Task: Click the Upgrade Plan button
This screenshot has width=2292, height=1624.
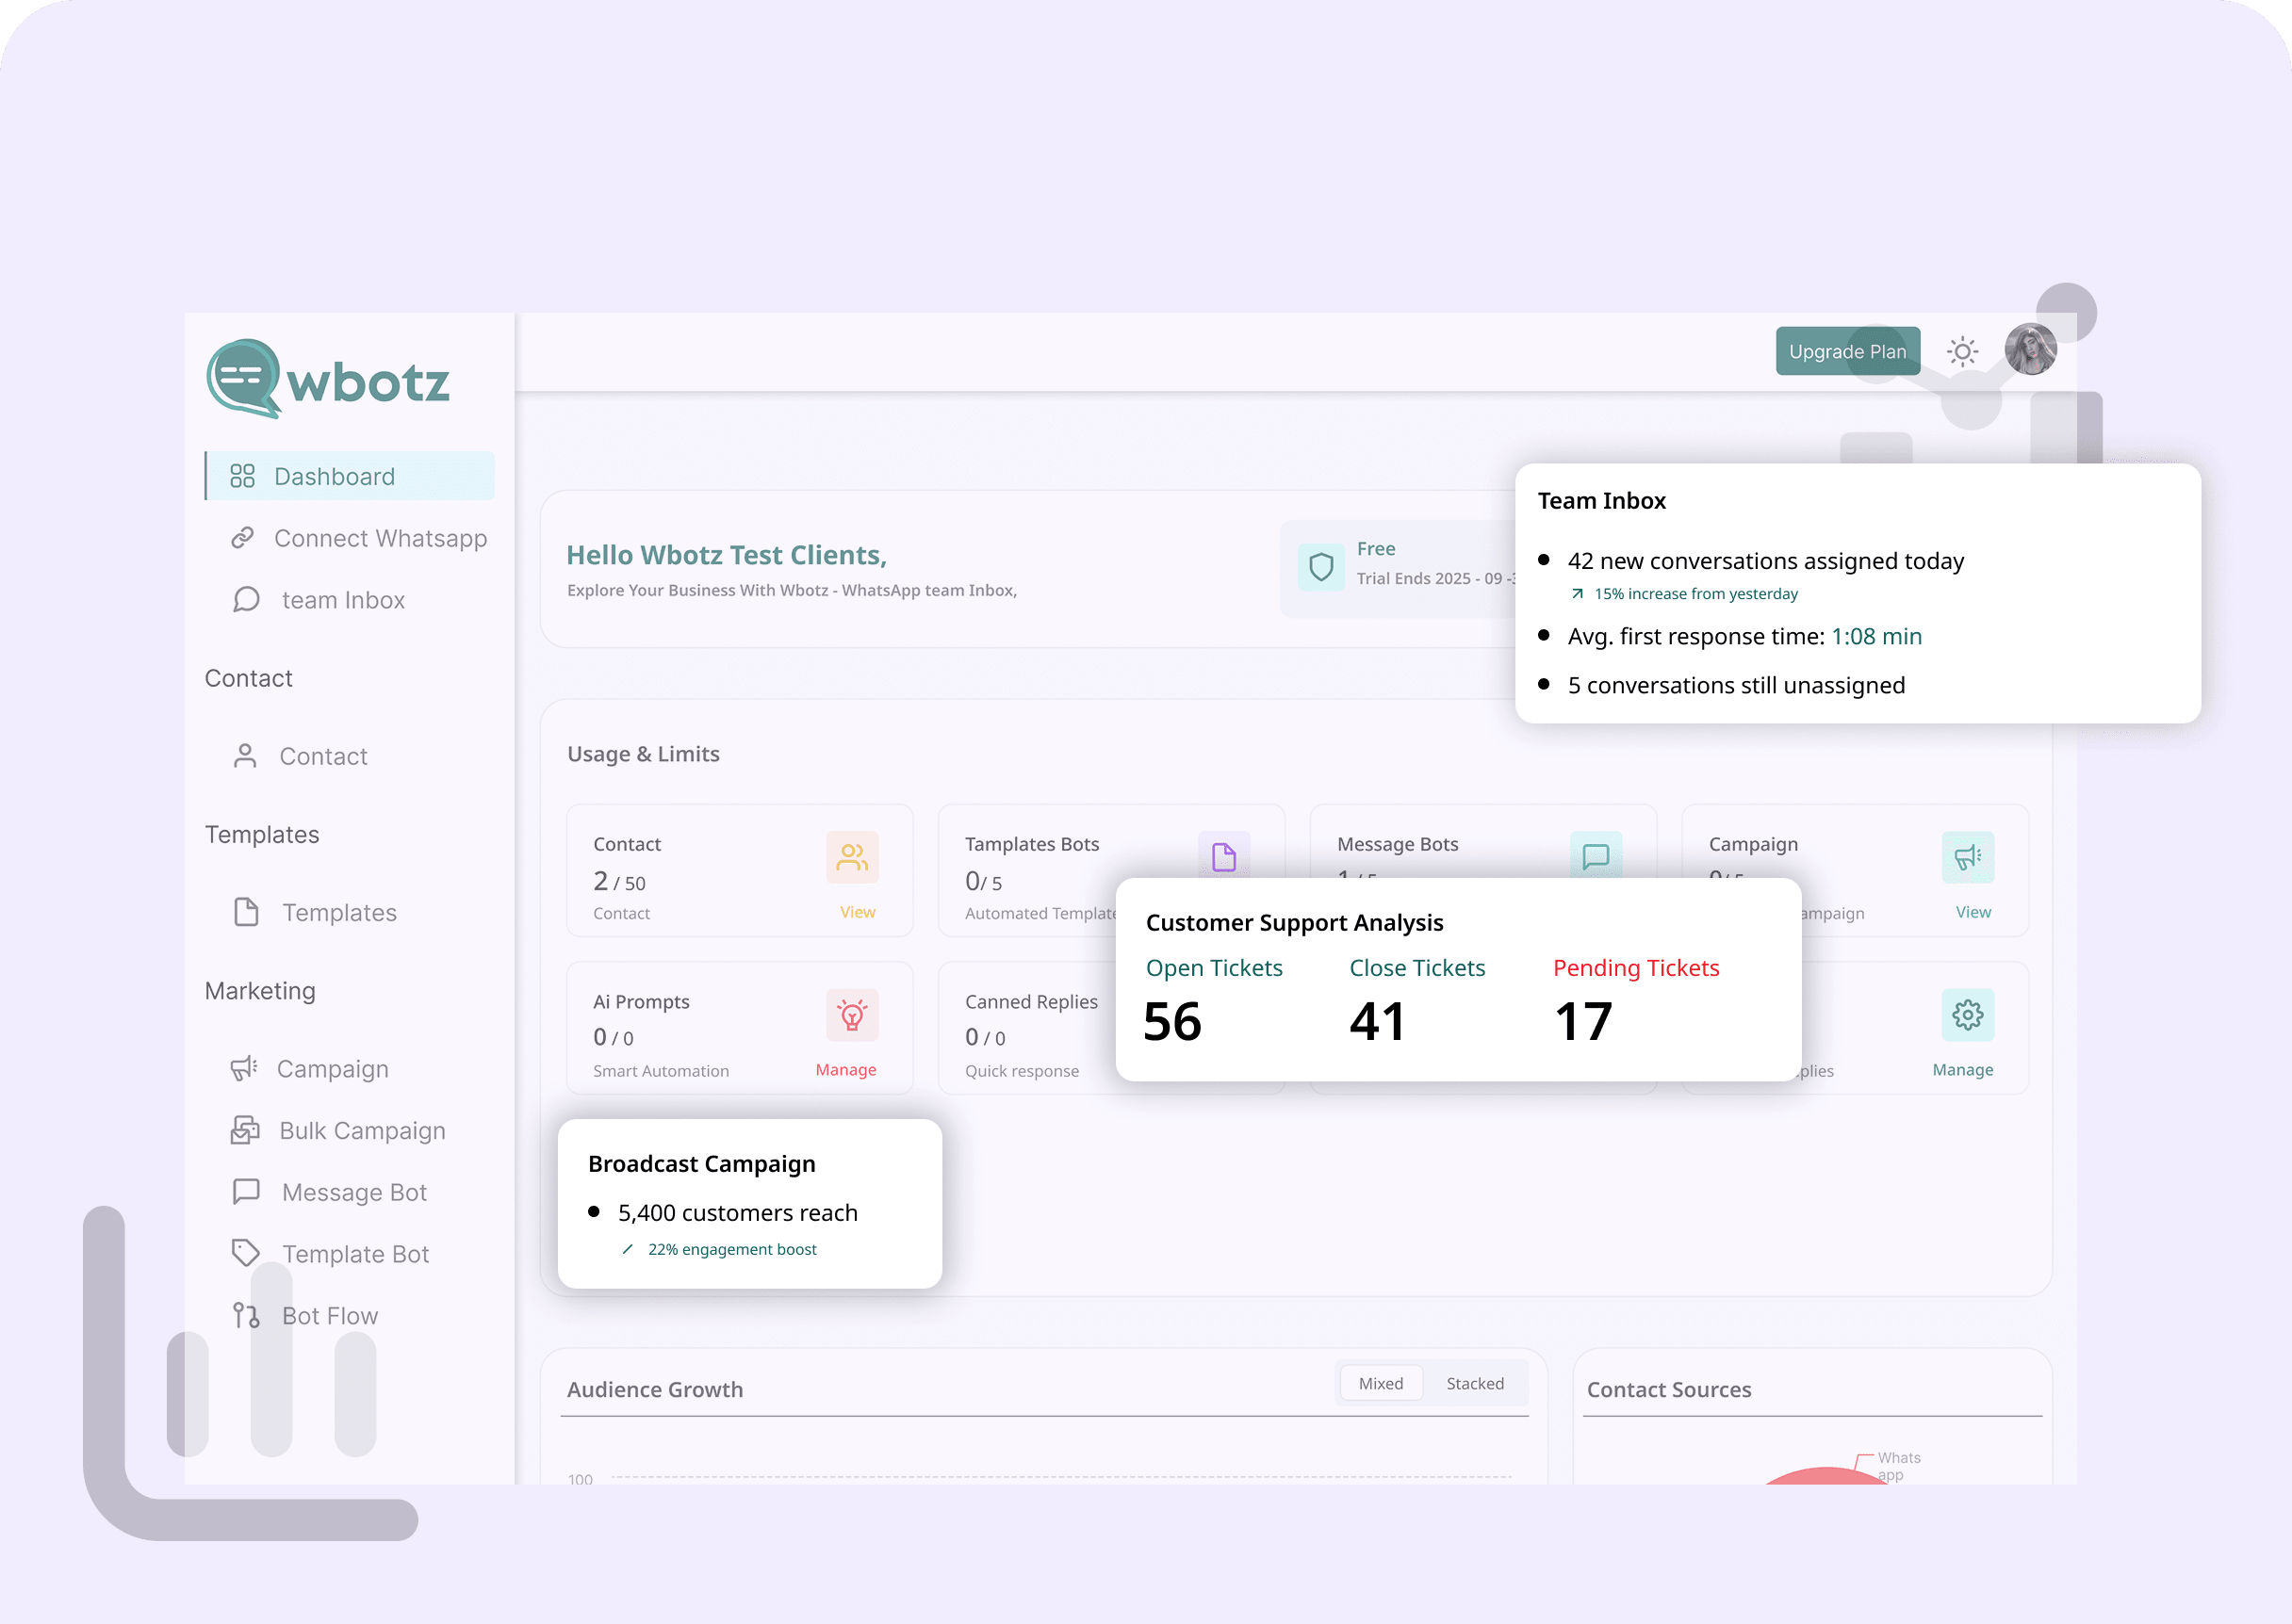Action: [x=1847, y=352]
